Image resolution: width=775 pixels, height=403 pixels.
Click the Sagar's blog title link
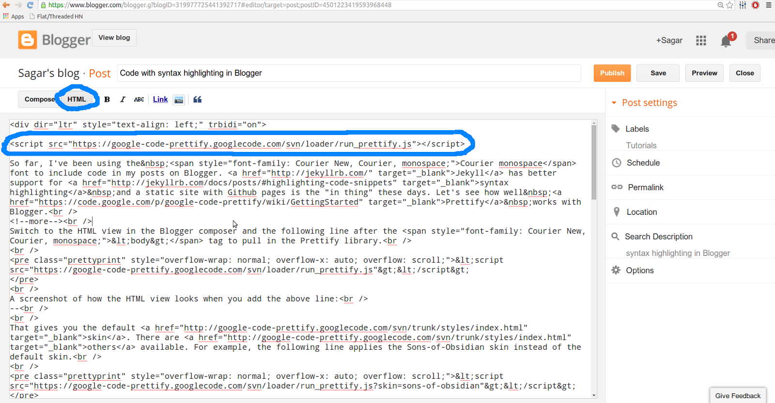coord(48,73)
